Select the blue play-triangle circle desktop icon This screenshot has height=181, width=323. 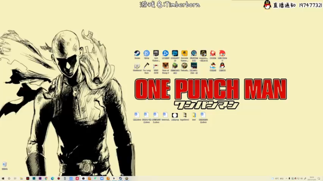pyautogui.click(x=166, y=53)
